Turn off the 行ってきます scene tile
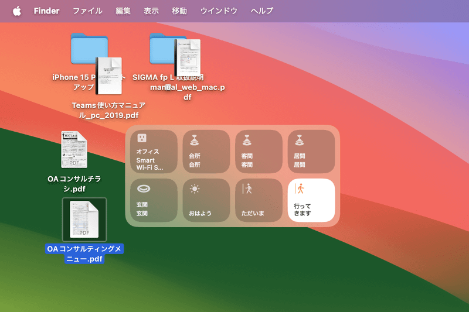469x312 pixels. click(x=311, y=200)
